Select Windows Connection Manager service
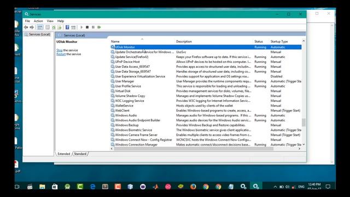 (x=206, y=144)
